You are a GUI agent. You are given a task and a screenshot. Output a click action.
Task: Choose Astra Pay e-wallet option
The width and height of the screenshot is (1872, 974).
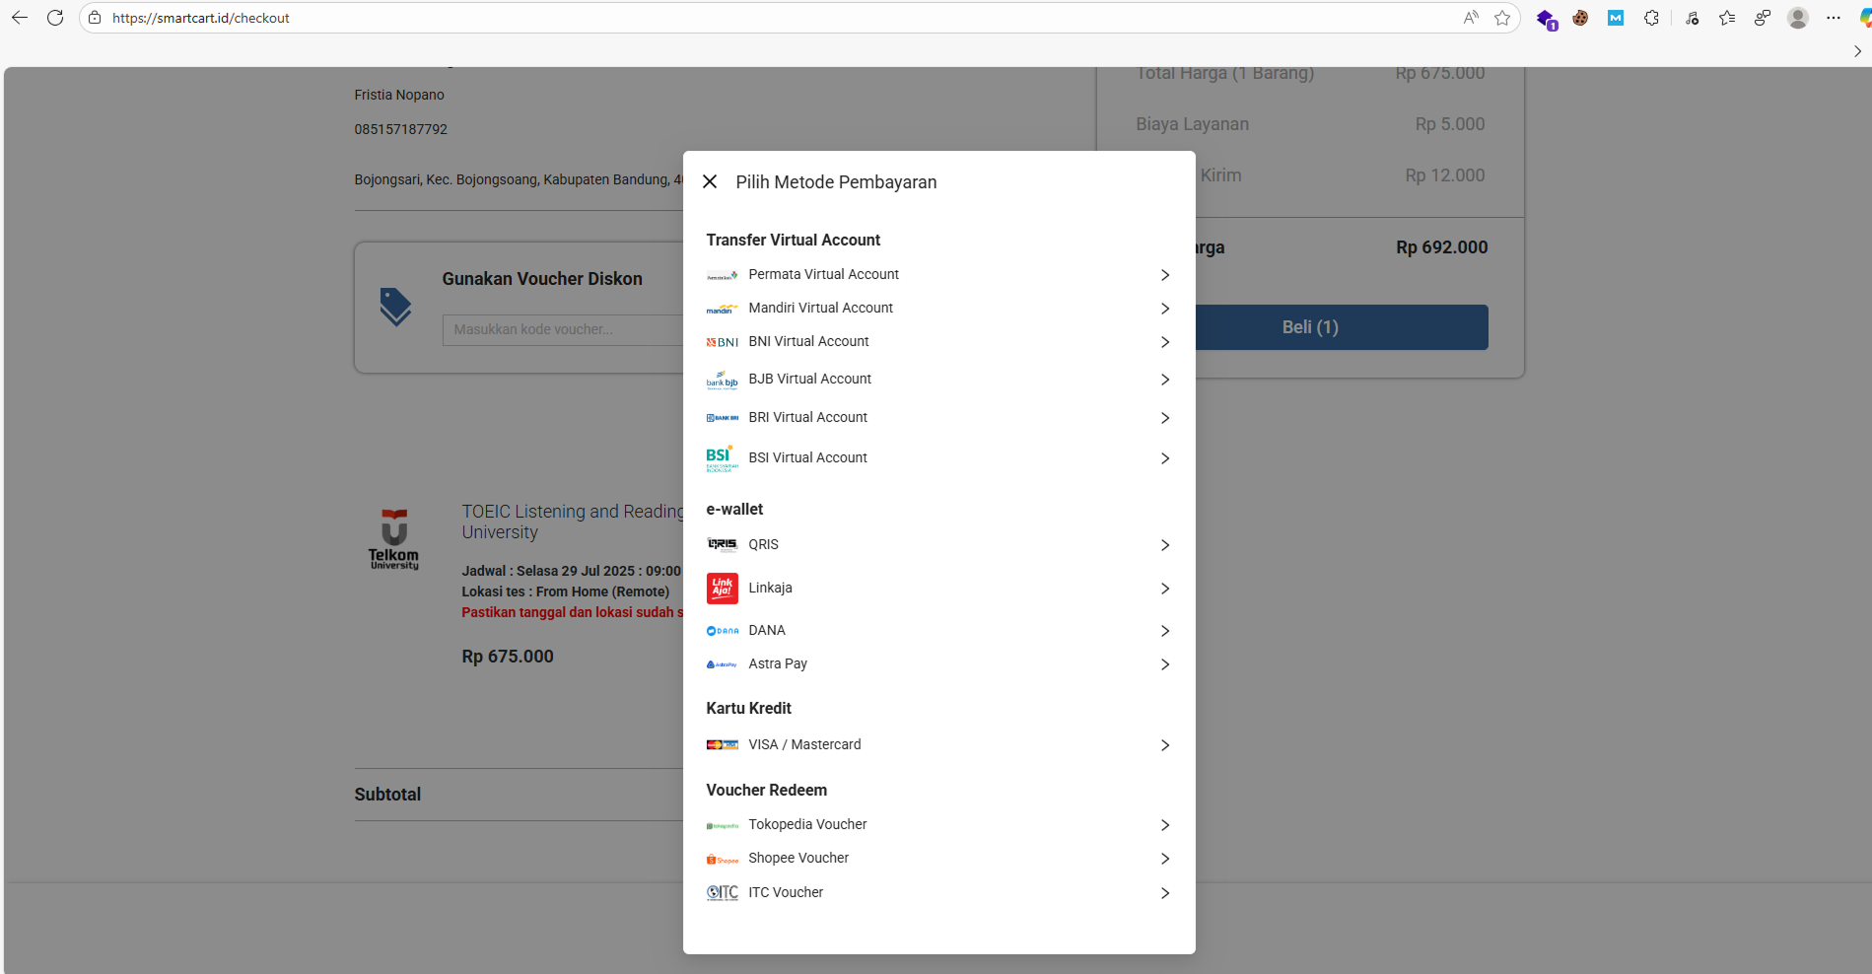point(778,664)
